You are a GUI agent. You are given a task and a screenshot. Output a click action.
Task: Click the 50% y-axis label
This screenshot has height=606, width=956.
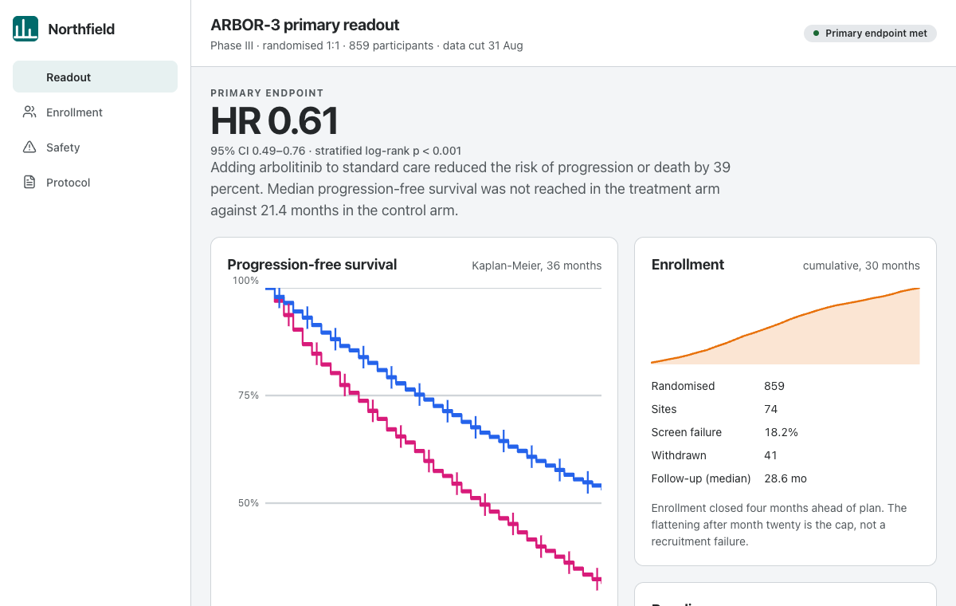pos(248,503)
